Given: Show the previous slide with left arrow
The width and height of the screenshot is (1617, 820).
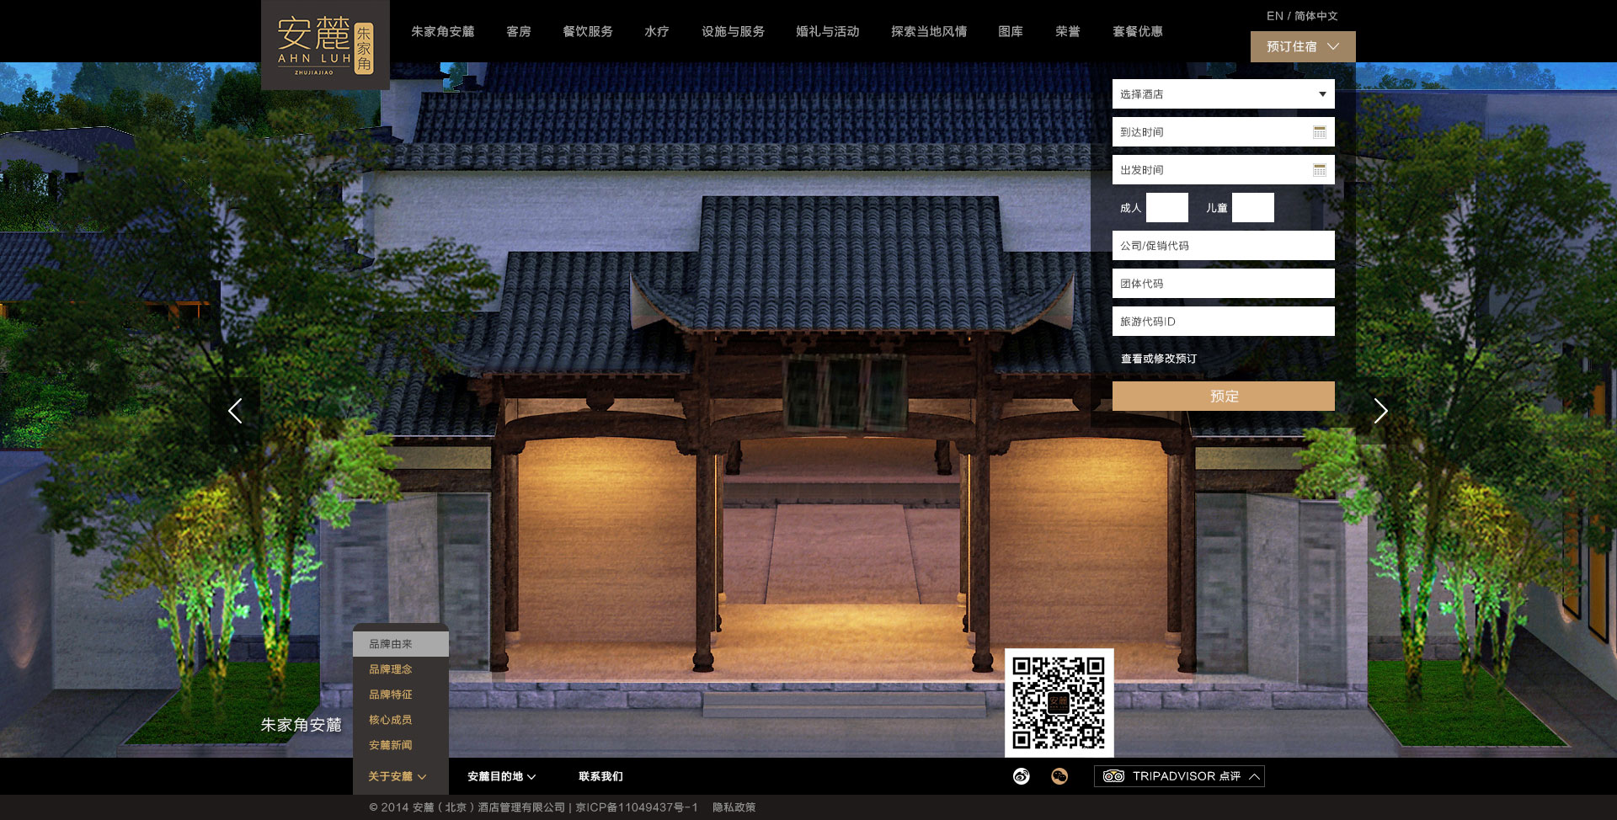Looking at the screenshot, I should click(x=235, y=411).
